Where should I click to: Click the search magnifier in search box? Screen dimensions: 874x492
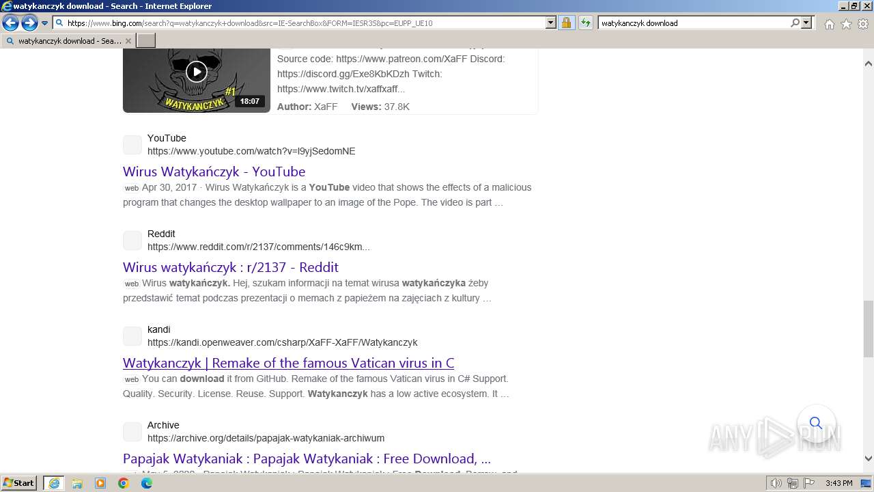pyautogui.click(x=795, y=23)
